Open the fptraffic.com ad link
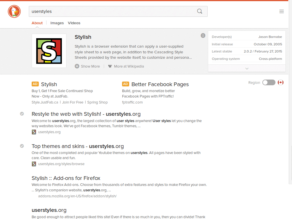292x219 pixels. [x=132, y=102]
